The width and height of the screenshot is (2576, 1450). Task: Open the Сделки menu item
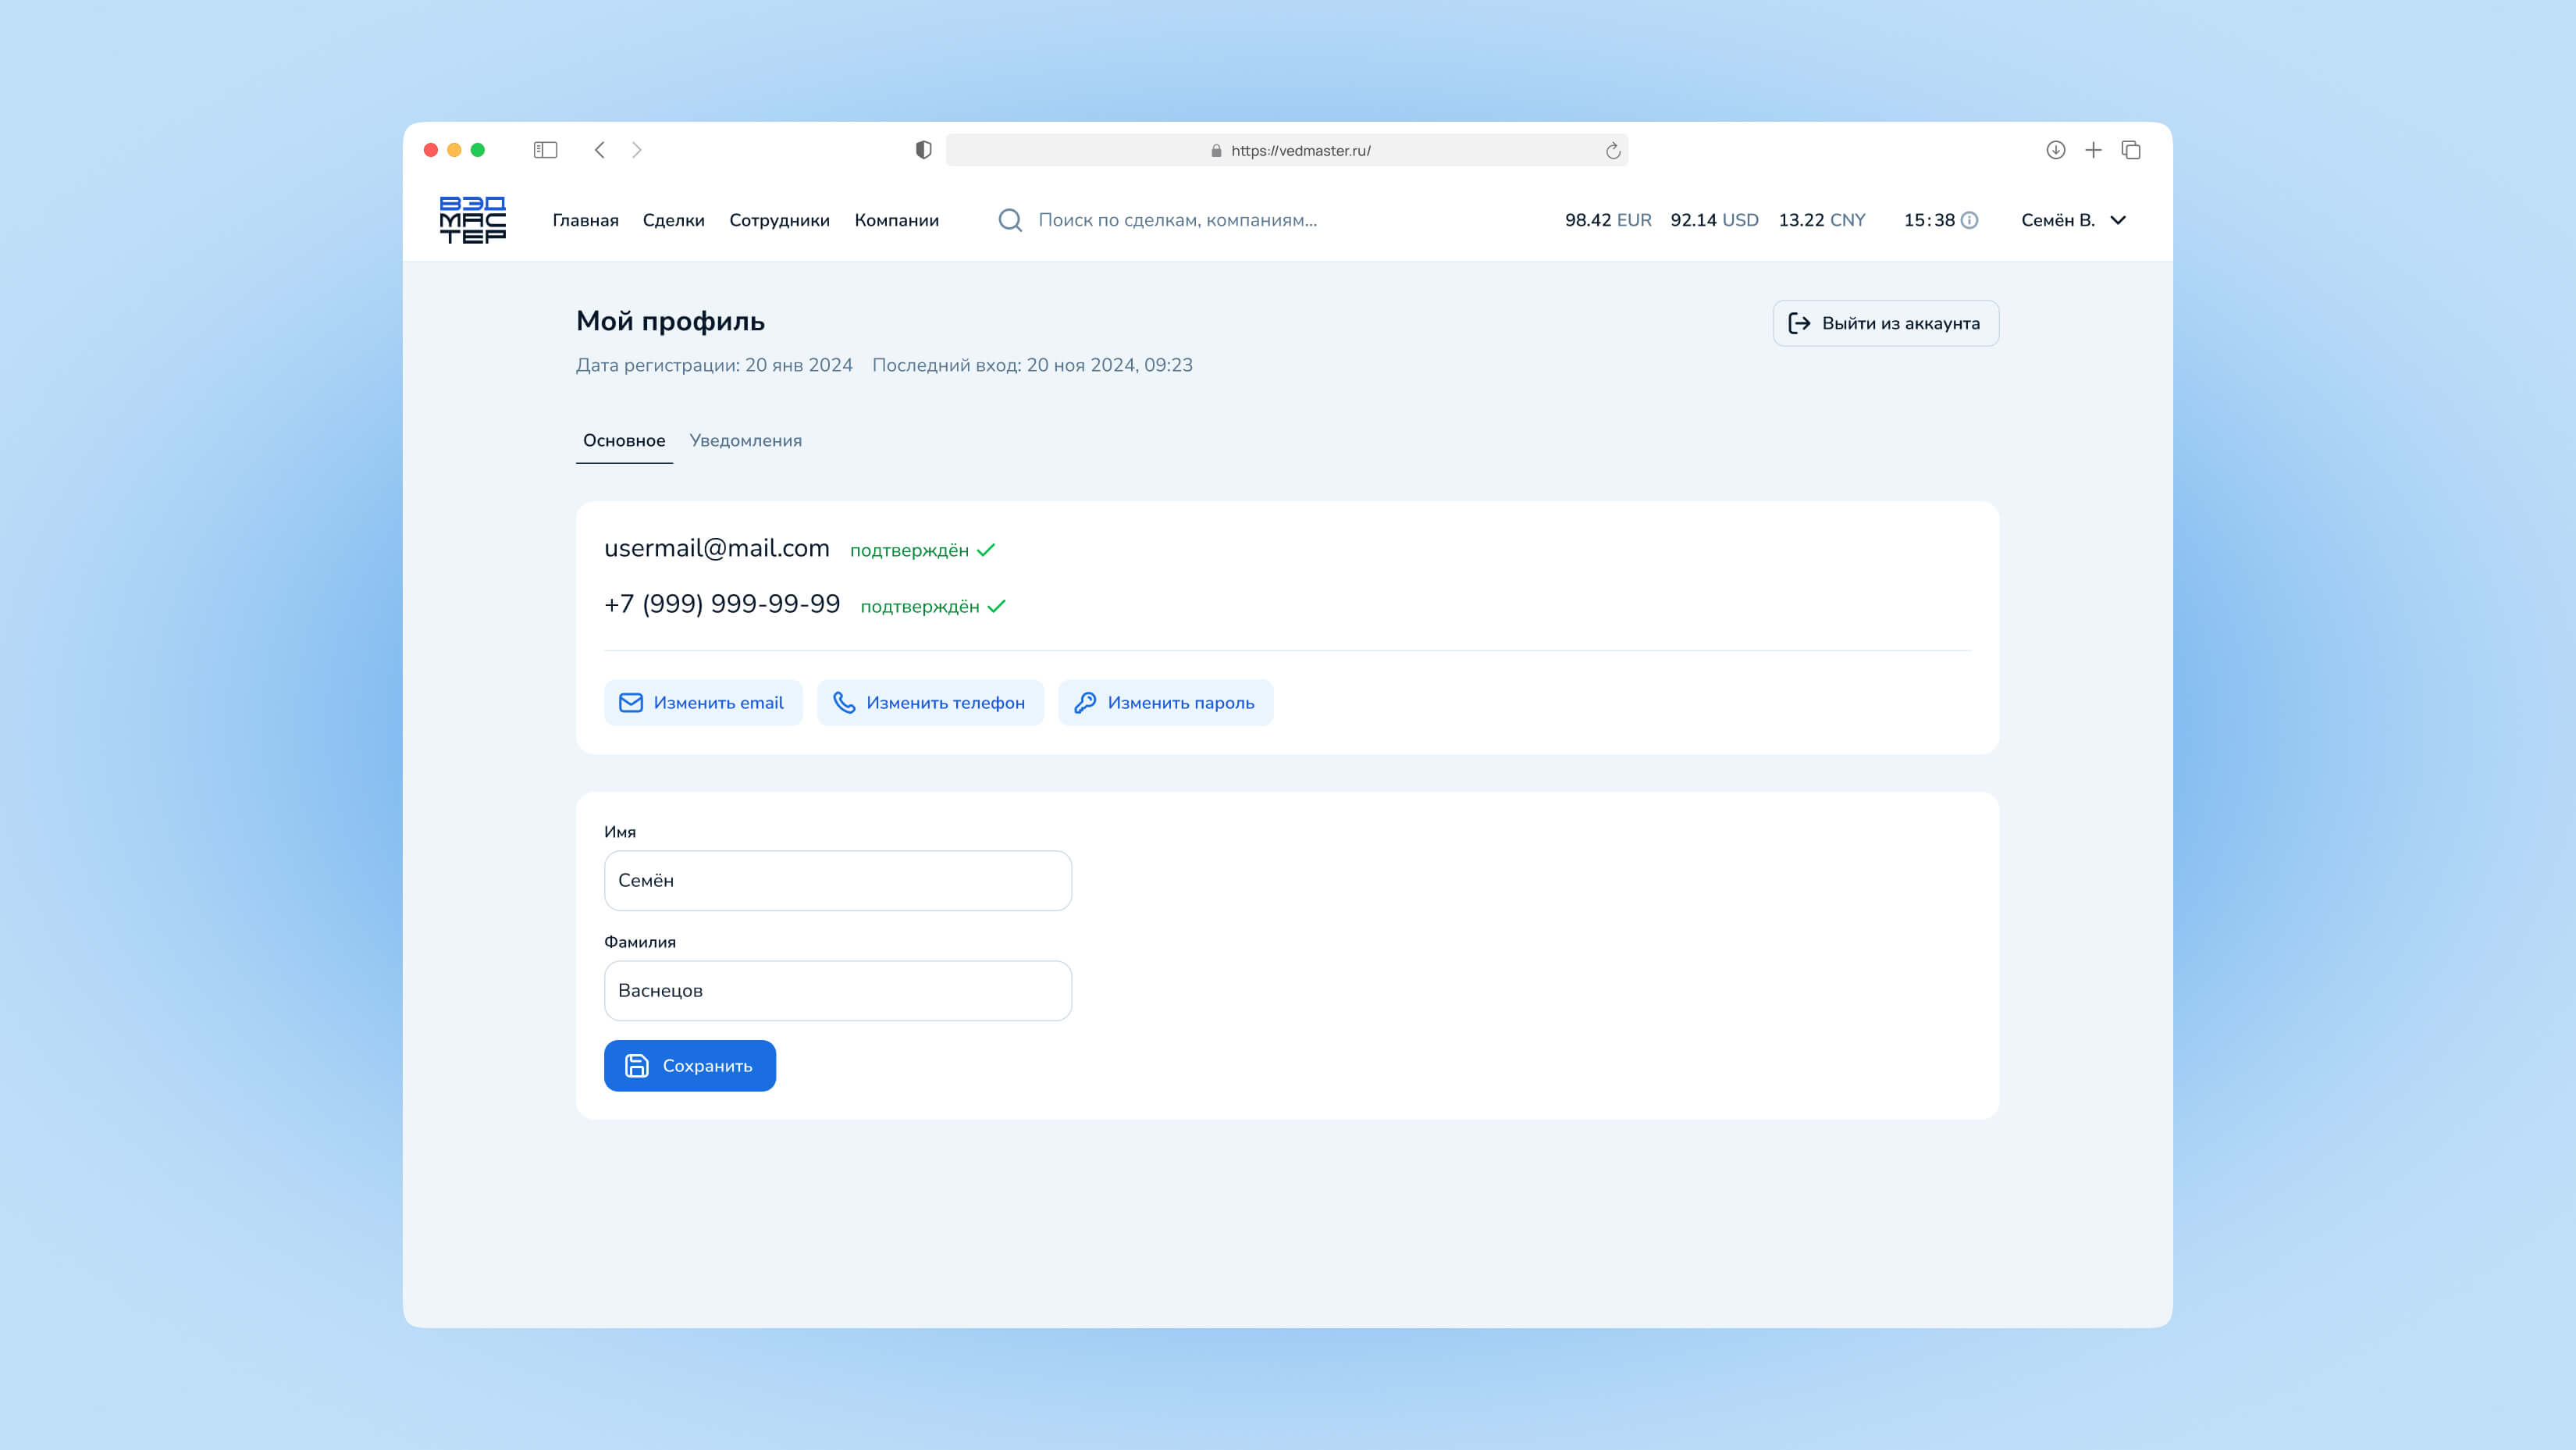(673, 220)
